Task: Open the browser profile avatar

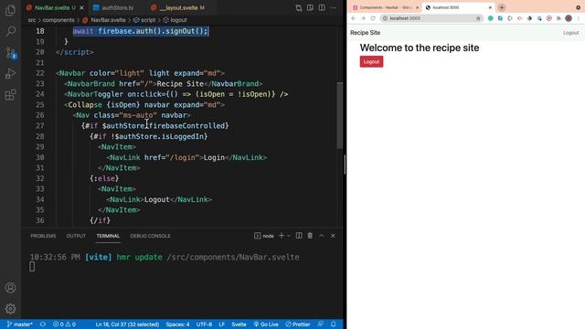Action: [569, 18]
